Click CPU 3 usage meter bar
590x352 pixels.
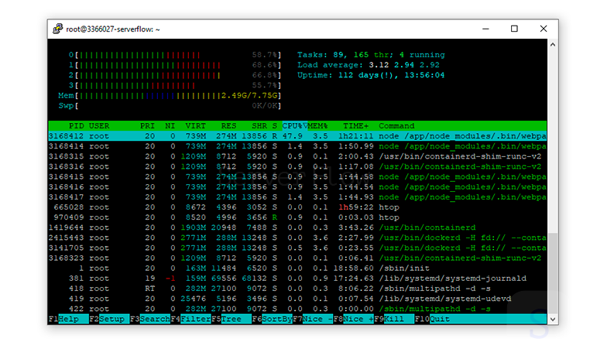click(x=175, y=85)
